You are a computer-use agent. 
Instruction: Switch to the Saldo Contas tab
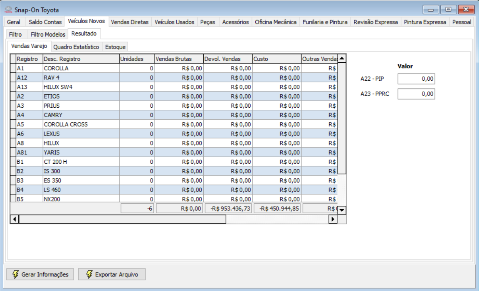click(x=45, y=22)
